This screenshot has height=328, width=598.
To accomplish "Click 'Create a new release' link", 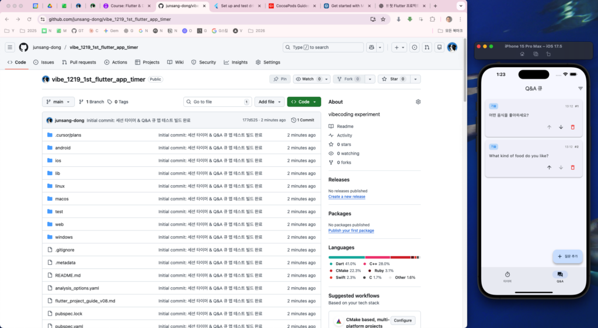I will pos(346,197).
